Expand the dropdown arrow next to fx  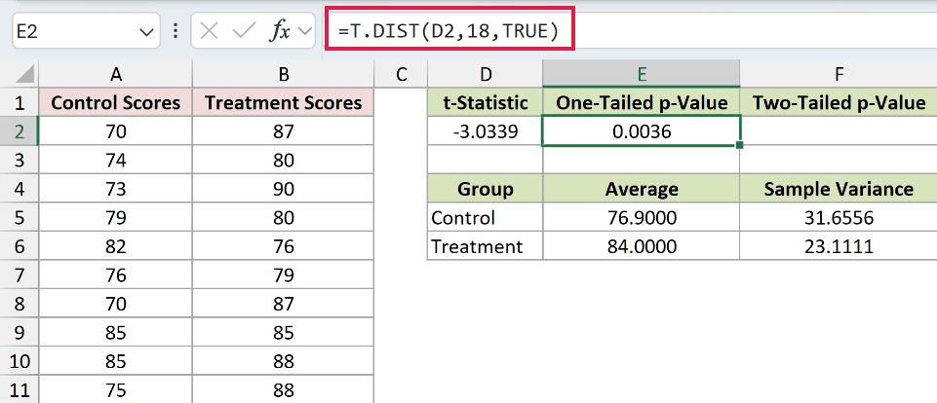pos(305,32)
